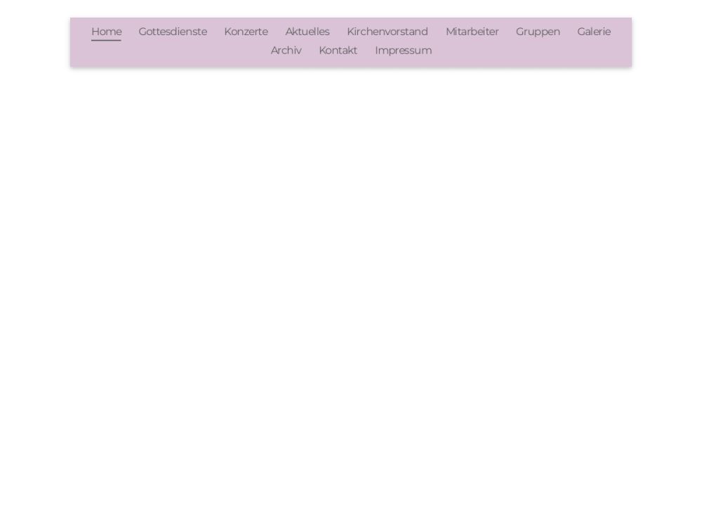Open the Gottesdienste page

click(173, 32)
